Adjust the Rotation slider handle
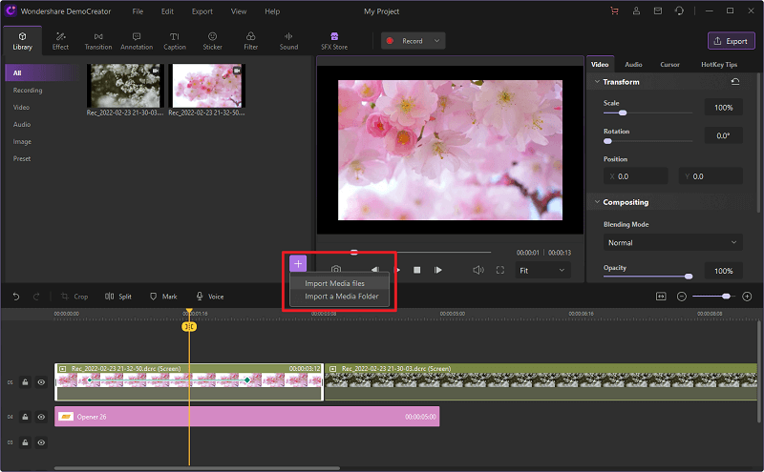The image size is (764, 472). pyautogui.click(x=607, y=141)
